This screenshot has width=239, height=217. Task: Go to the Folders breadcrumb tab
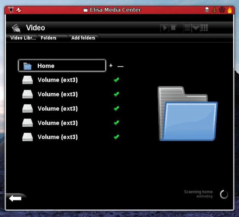coord(48,38)
